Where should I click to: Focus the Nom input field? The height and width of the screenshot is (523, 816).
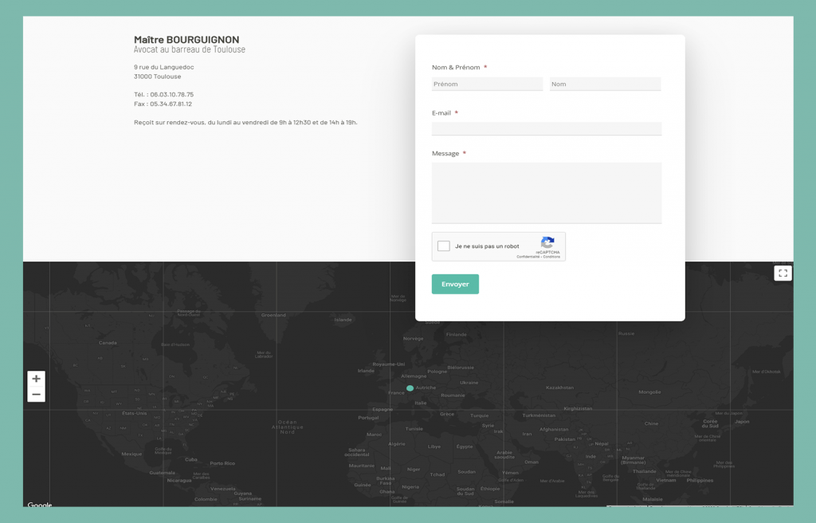[x=605, y=84]
